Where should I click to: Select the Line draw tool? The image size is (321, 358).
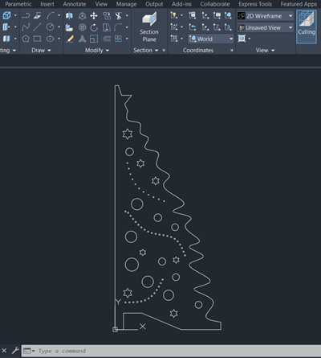point(37,27)
